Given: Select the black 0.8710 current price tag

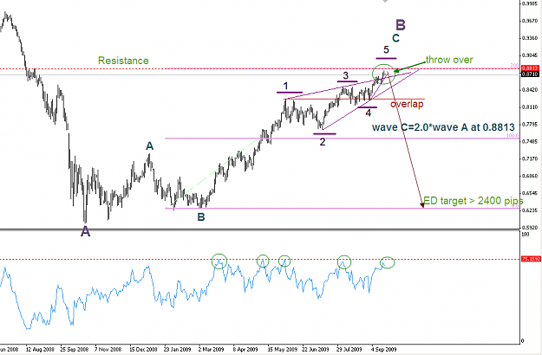Looking at the screenshot, I should pyautogui.click(x=530, y=74).
